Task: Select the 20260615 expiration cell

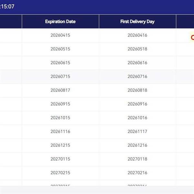Action: 60,63
